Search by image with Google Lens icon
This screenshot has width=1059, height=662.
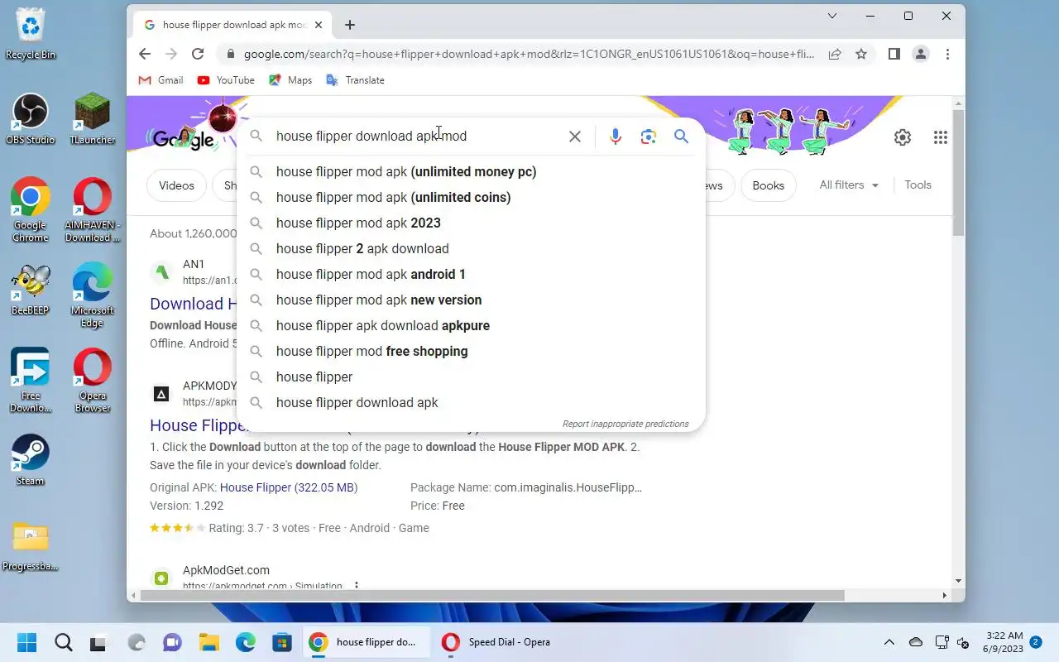pos(649,137)
